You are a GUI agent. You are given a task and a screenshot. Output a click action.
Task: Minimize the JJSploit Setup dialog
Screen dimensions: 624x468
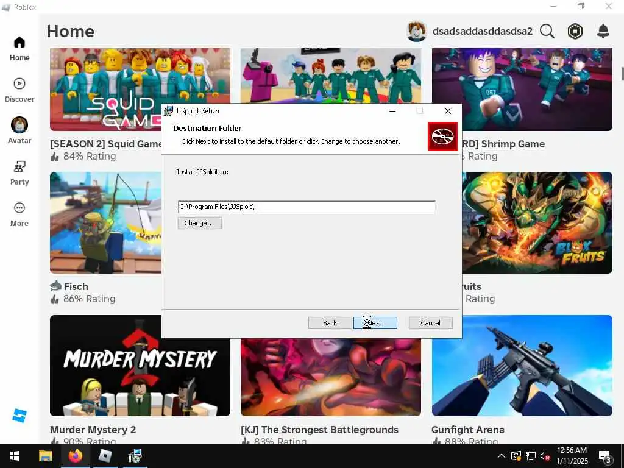coord(392,111)
